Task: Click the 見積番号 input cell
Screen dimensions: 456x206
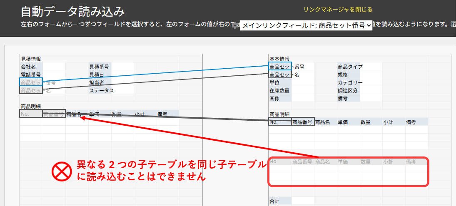Action: (122, 67)
